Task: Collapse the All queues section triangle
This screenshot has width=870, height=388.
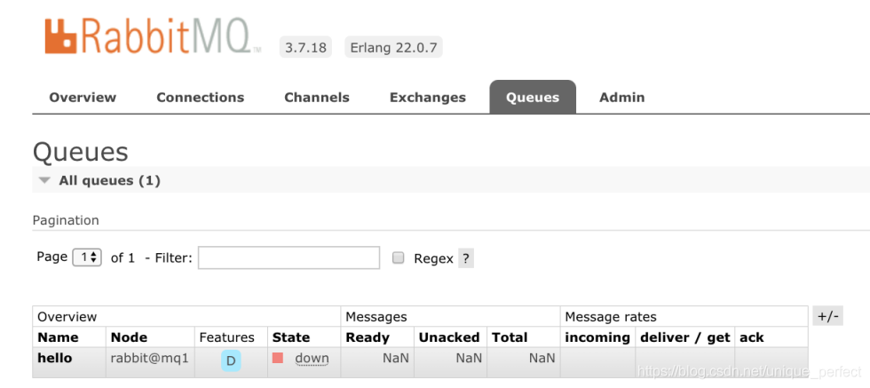Action: pos(44,180)
